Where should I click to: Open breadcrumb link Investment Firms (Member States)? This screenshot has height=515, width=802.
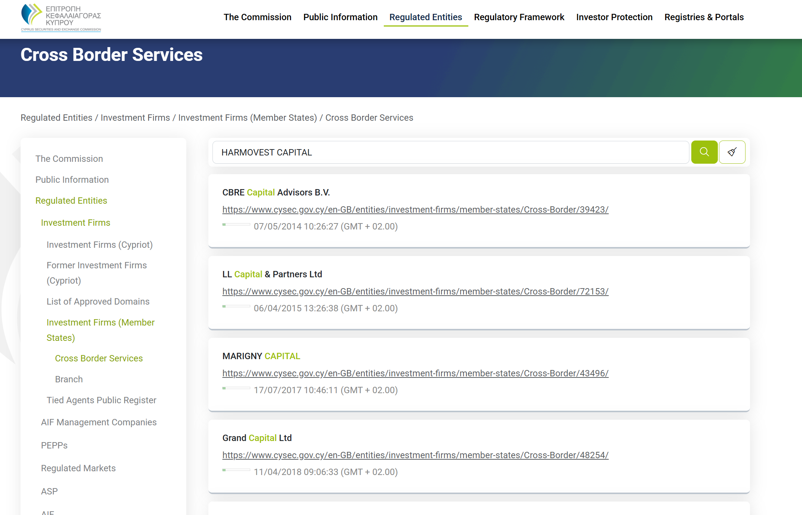click(248, 118)
